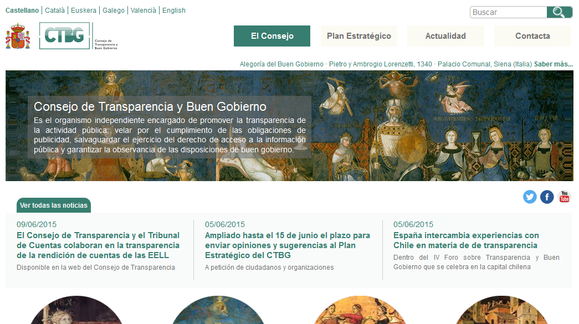Click the search magnifier button

(560, 12)
